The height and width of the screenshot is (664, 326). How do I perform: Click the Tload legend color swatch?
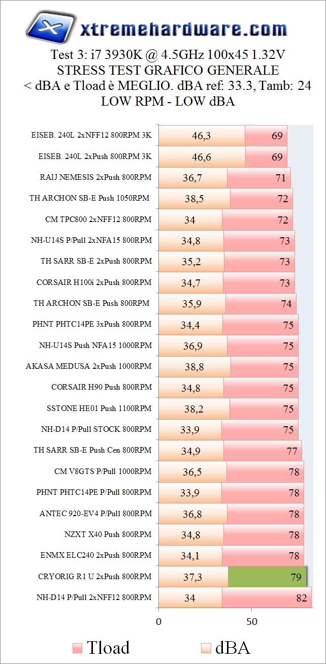[77, 647]
